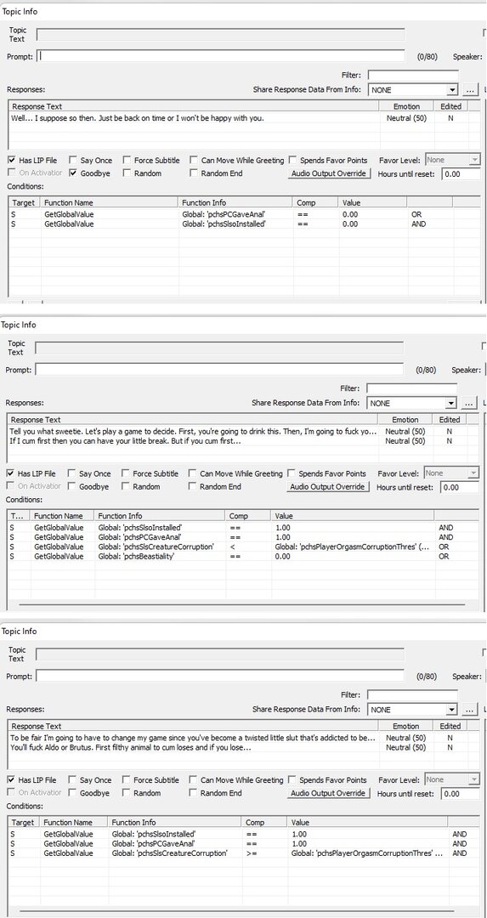This screenshot has width=487, height=918.
Task: Expand Favor Level combo in bottom panel
Action: click(x=473, y=779)
